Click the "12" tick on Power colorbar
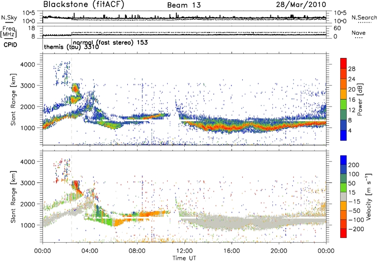 (x=352, y=110)
